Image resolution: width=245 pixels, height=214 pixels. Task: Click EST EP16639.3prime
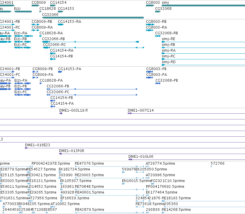[x=62, y=201]
